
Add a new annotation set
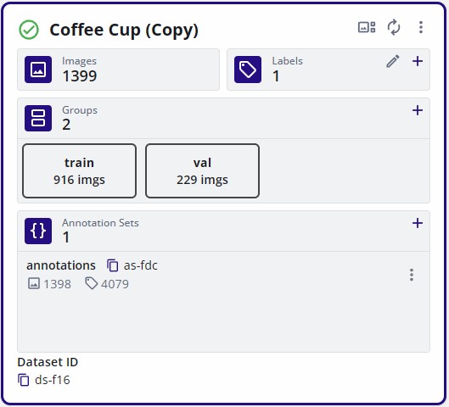[418, 223]
